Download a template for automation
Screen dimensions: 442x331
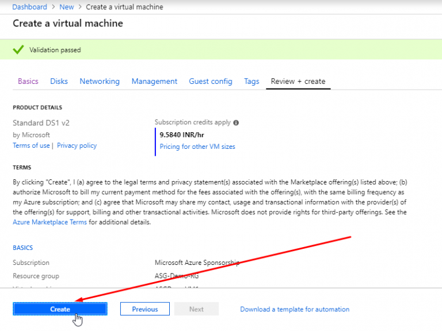click(295, 309)
